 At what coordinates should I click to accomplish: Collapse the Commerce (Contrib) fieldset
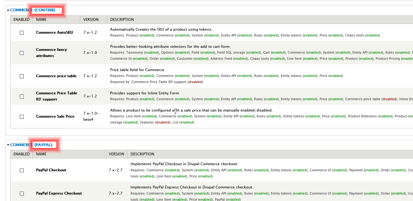[32, 10]
